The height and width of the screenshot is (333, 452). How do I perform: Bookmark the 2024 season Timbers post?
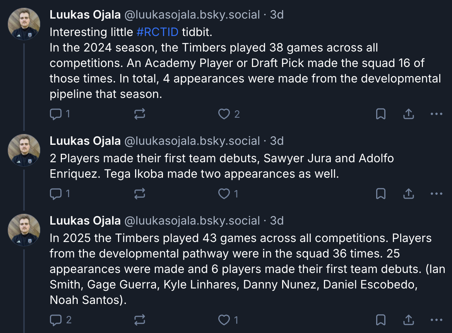tap(381, 114)
